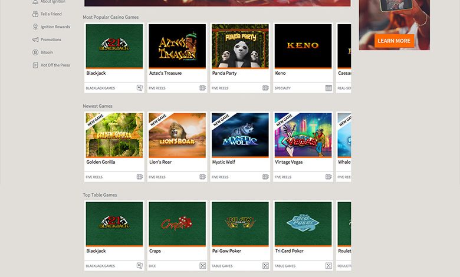Click the Tell a Friend gift icon
This screenshot has height=277, width=460.
[x=35, y=14]
